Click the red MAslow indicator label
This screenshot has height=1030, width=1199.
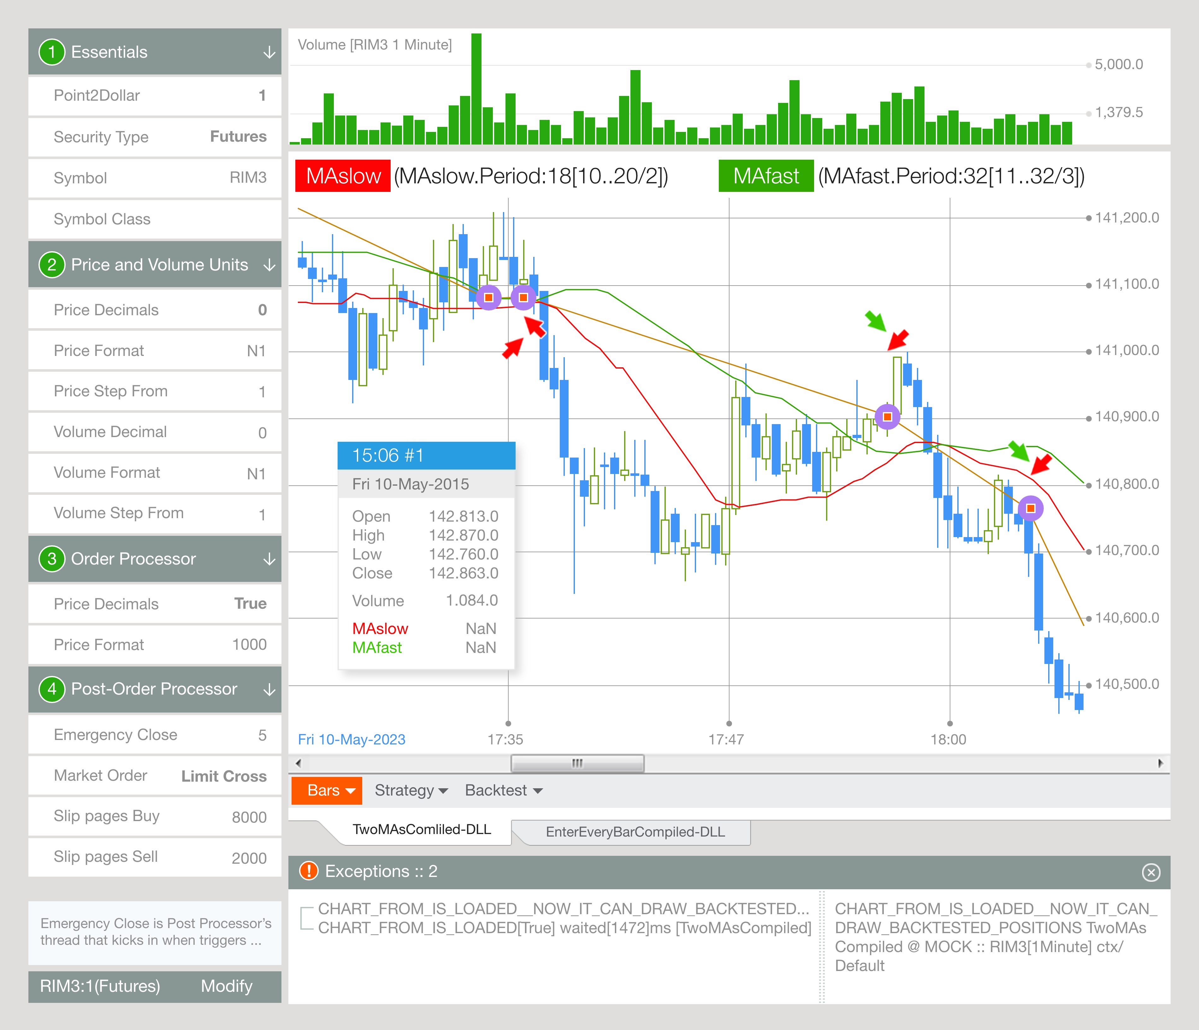pos(343,176)
